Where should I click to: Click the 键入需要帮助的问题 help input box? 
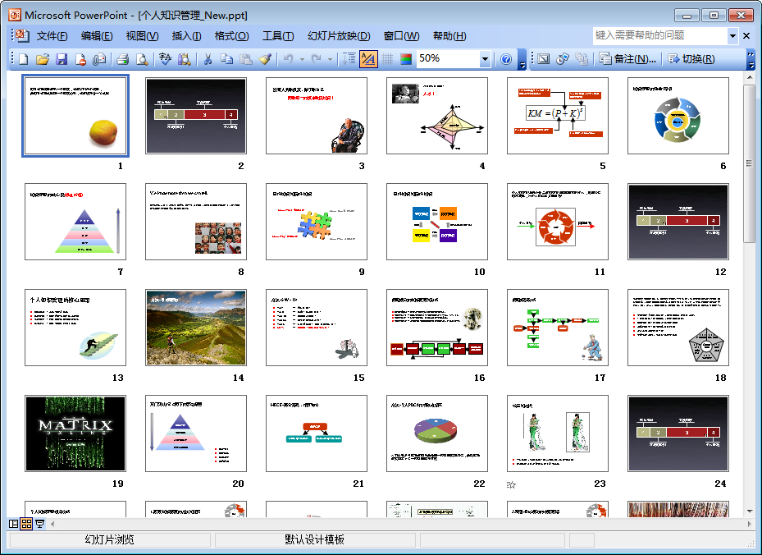pos(660,35)
